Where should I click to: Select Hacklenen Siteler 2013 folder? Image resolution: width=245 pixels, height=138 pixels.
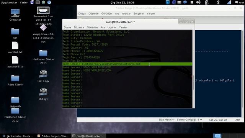pos(43,57)
